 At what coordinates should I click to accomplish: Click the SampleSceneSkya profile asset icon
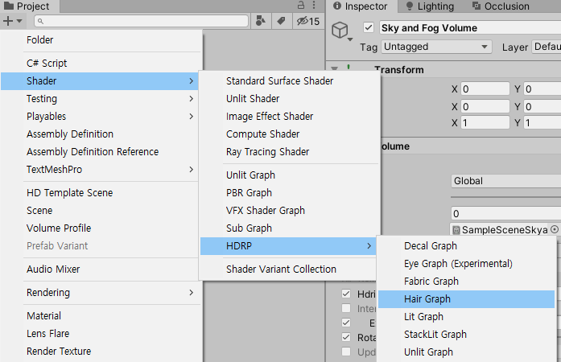[456, 230]
